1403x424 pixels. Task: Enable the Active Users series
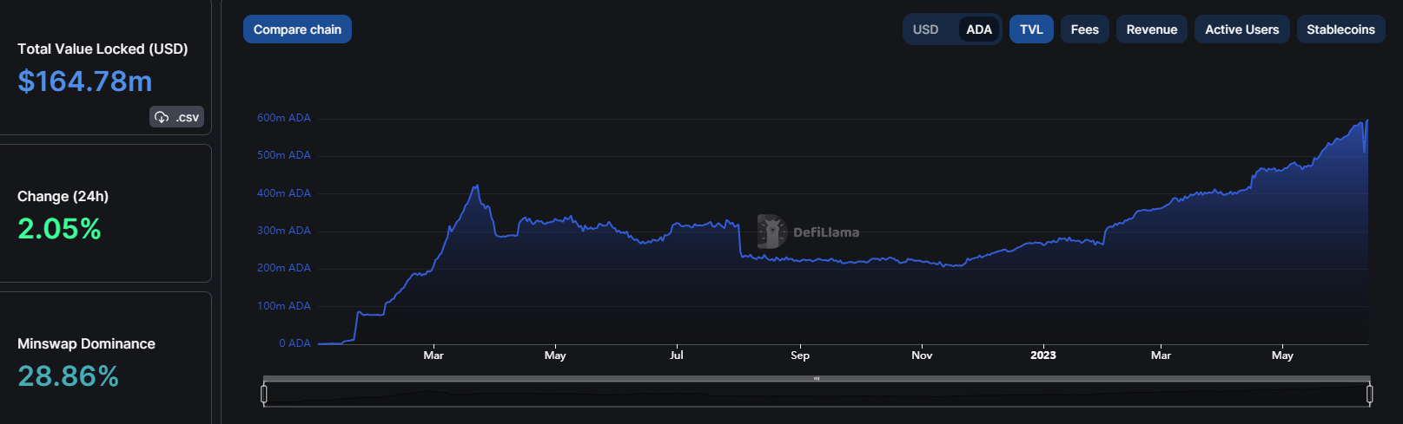[x=1241, y=29]
